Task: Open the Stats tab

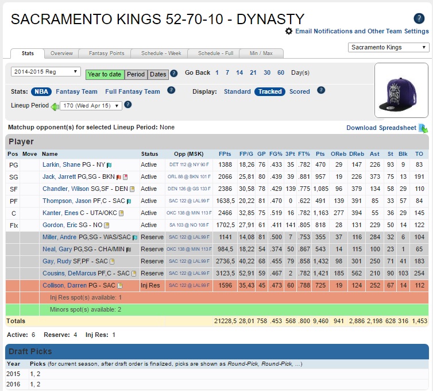Action: (x=28, y=53)
